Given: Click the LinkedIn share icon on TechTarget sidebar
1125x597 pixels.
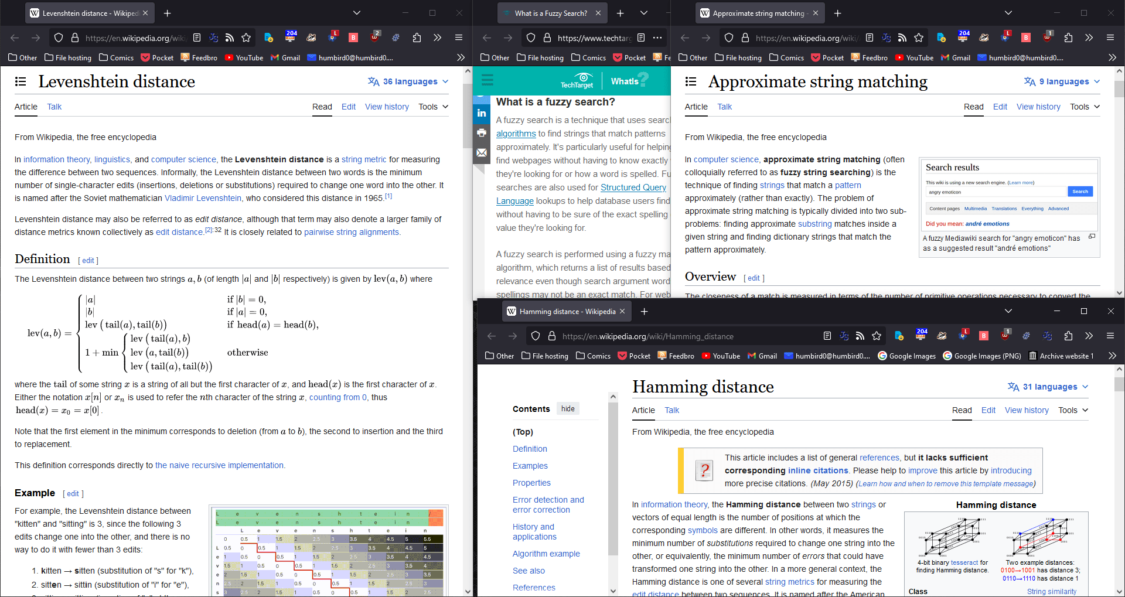Looking at the screenshot, I should (482, 112).
